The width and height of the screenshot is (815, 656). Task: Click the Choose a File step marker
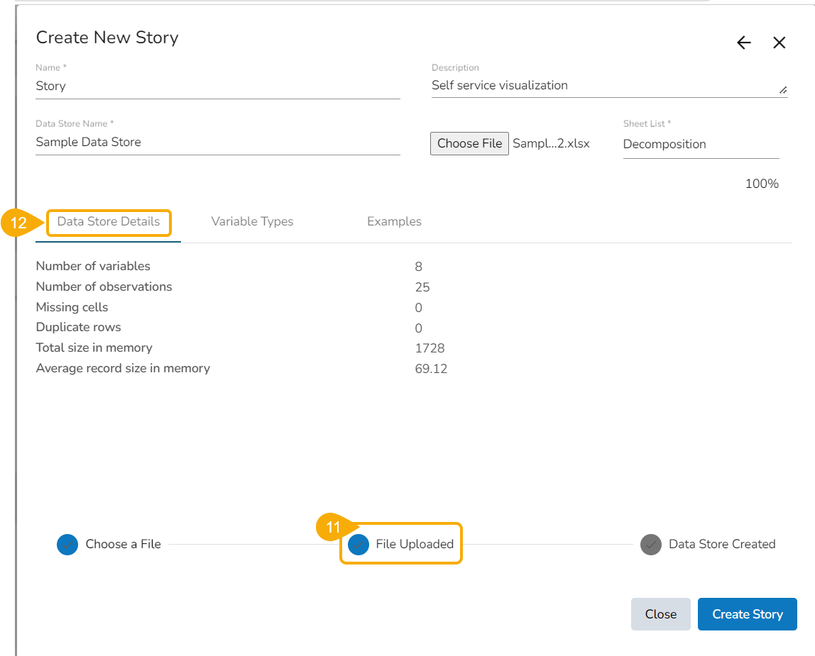click(x=67, y=544)
